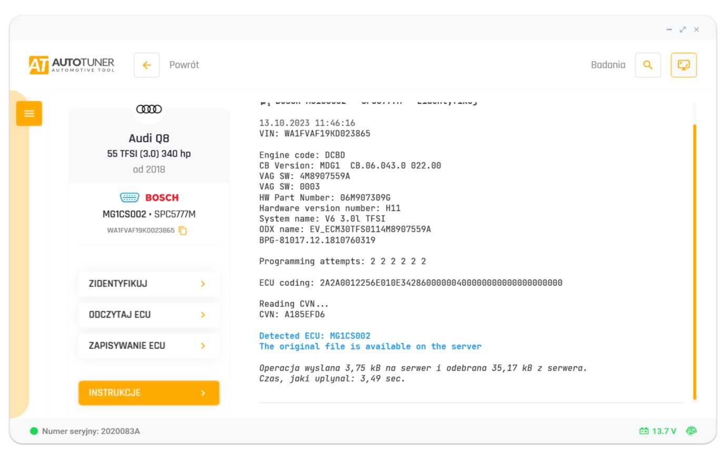Open the orange hamburger menu
The width and height of the screenshot is (724, 460).
[29, 114]
